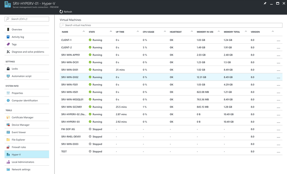Open the ellipsis menu for SRV-WIN-MSSQL01

click(x=278, y=100)
